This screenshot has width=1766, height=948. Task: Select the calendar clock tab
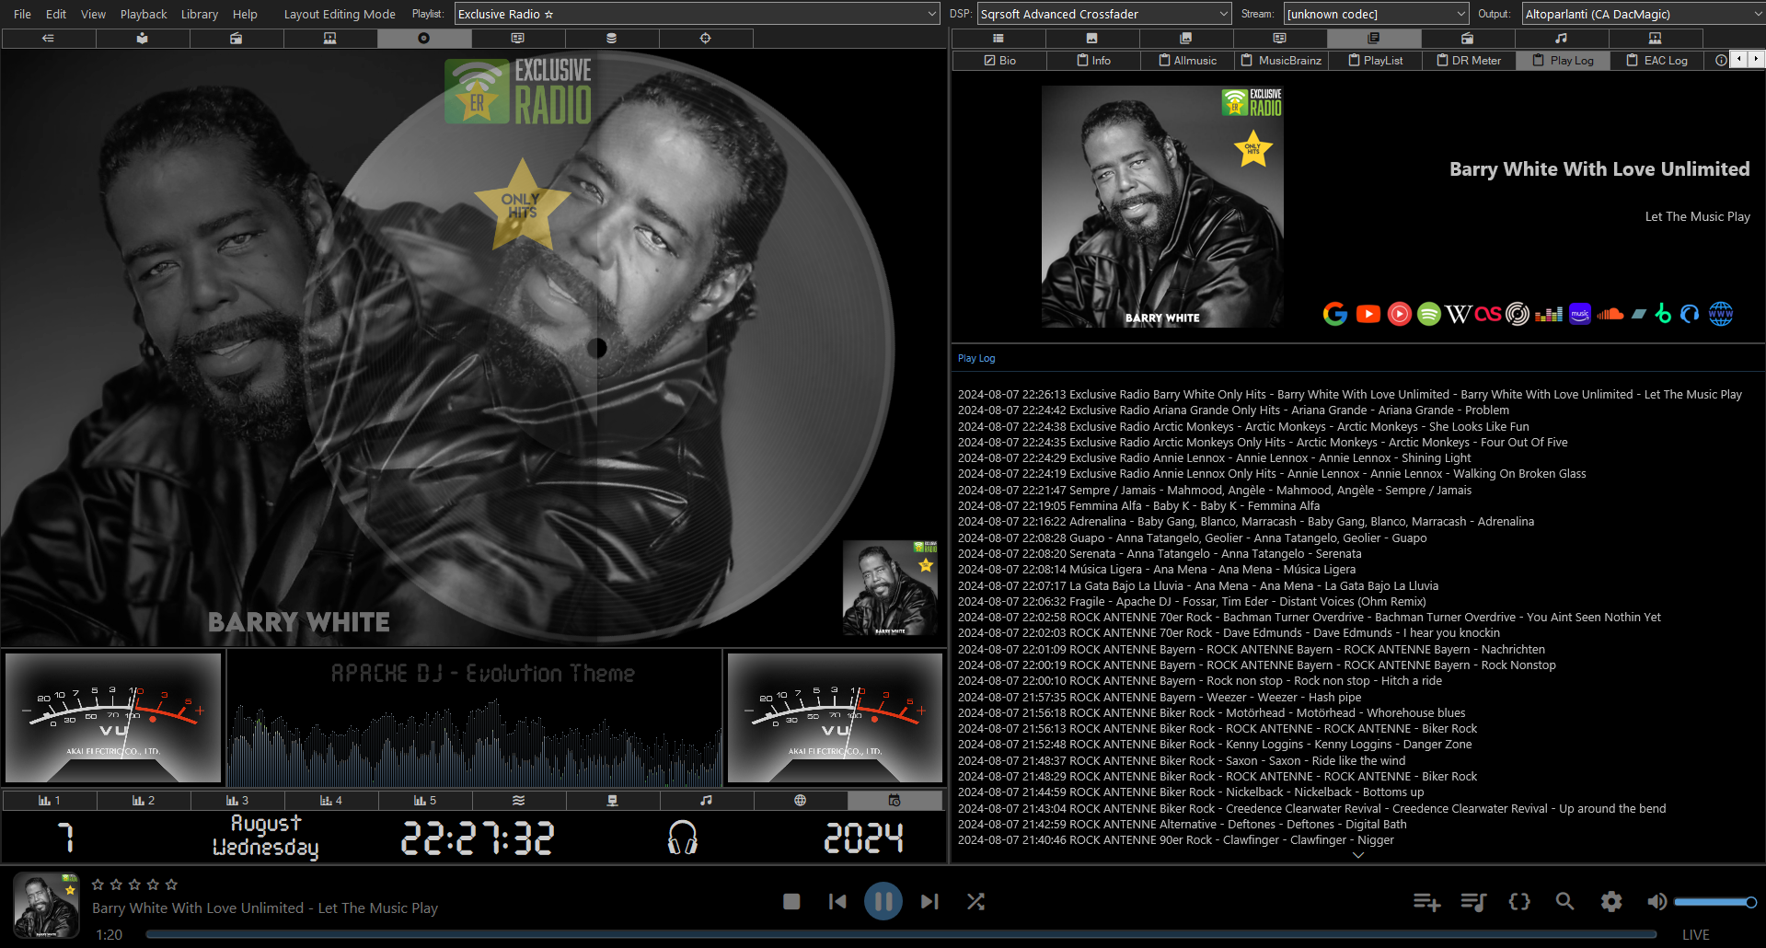tap(895, 801)
